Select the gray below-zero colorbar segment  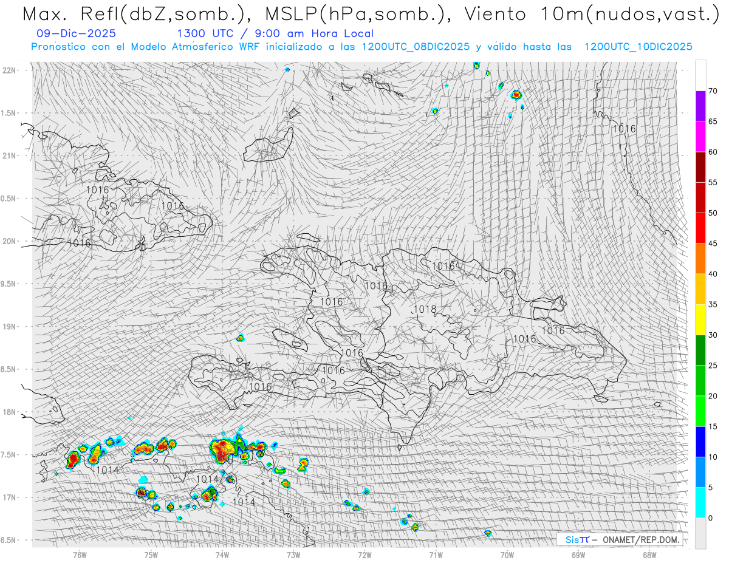pos(700,533)
